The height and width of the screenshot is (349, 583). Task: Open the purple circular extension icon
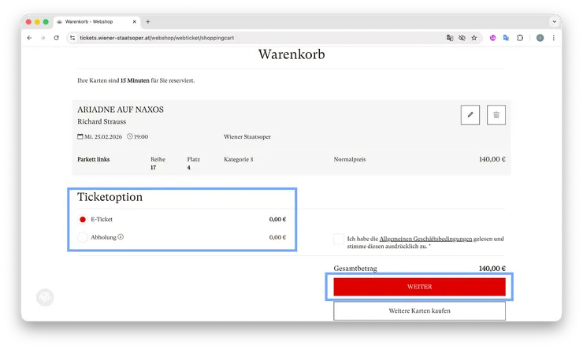[x=492, y=38]
